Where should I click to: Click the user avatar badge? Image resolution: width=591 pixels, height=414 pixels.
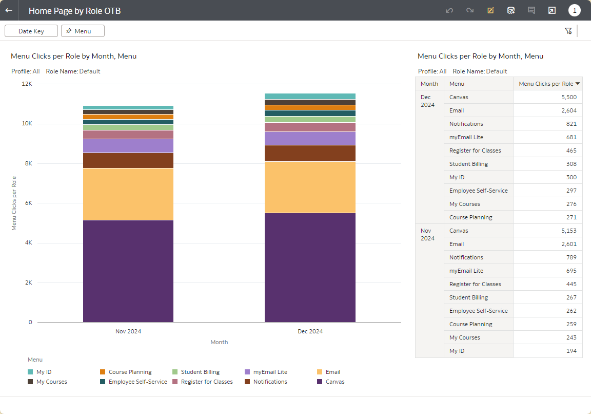coord(575,10)
